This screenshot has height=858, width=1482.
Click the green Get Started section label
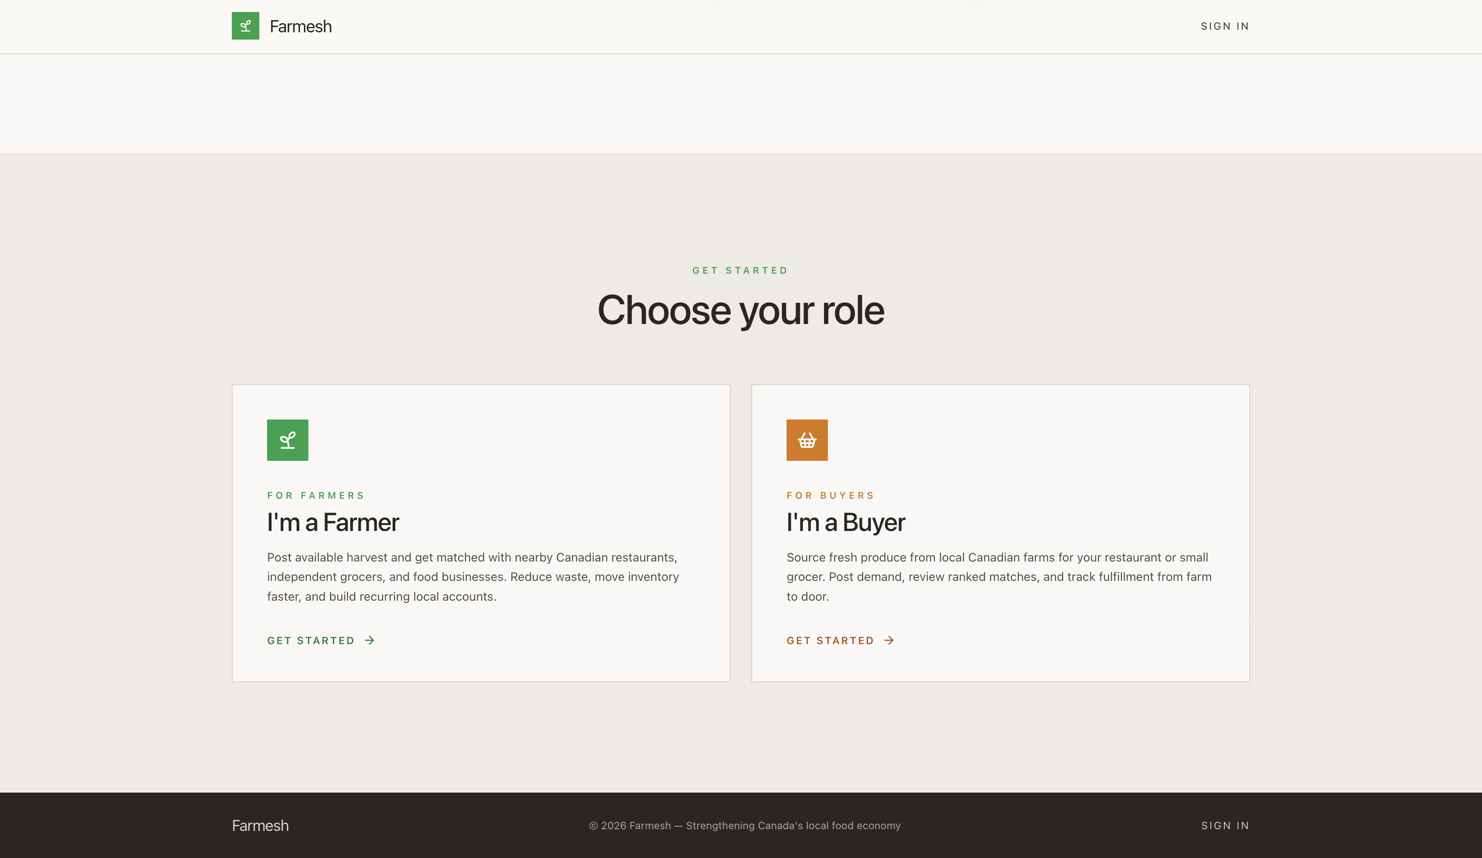pyautogui.click(x=740, y=271)
